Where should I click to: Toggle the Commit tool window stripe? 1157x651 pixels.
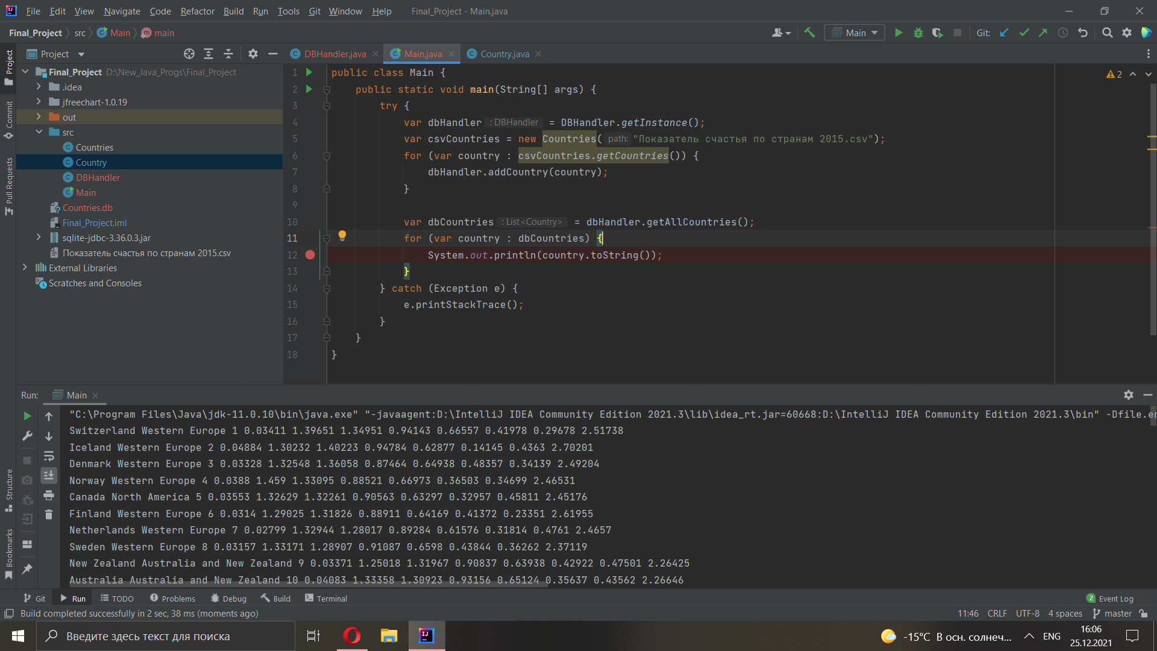tap(8, 120)
